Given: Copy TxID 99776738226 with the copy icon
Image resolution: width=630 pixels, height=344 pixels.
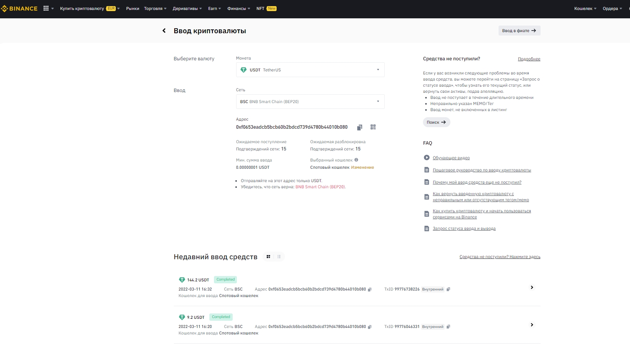Looking at the screenshot, I should [449, 289].
